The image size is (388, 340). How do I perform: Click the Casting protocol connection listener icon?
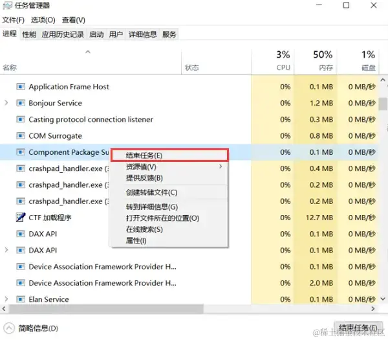click(x=21, y=119)
